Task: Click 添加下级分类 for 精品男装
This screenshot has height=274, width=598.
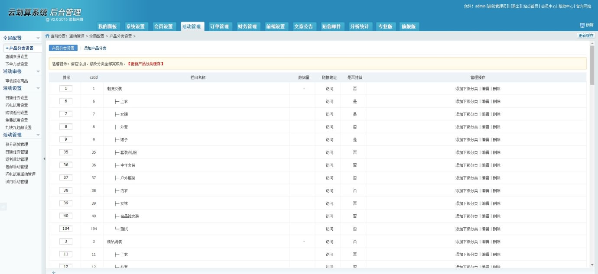Action: [x=467, y=242]
